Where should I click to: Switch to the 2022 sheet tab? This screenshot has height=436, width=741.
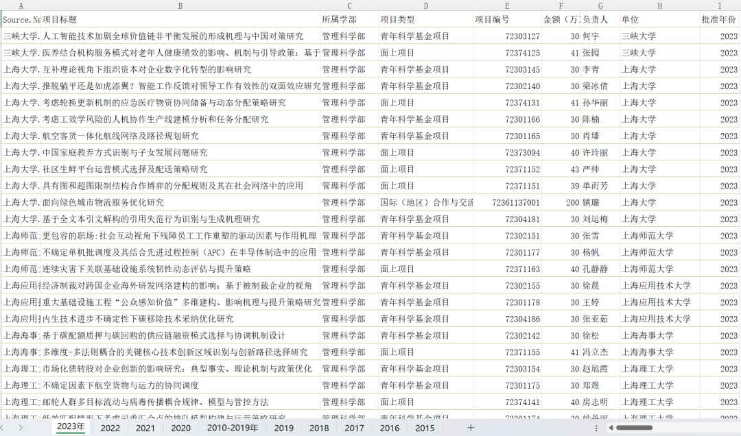coord(110,428)
